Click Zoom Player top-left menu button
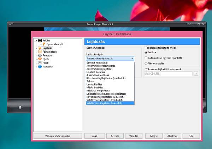Viewport: 212px width, 149px height. click(10, 24)
